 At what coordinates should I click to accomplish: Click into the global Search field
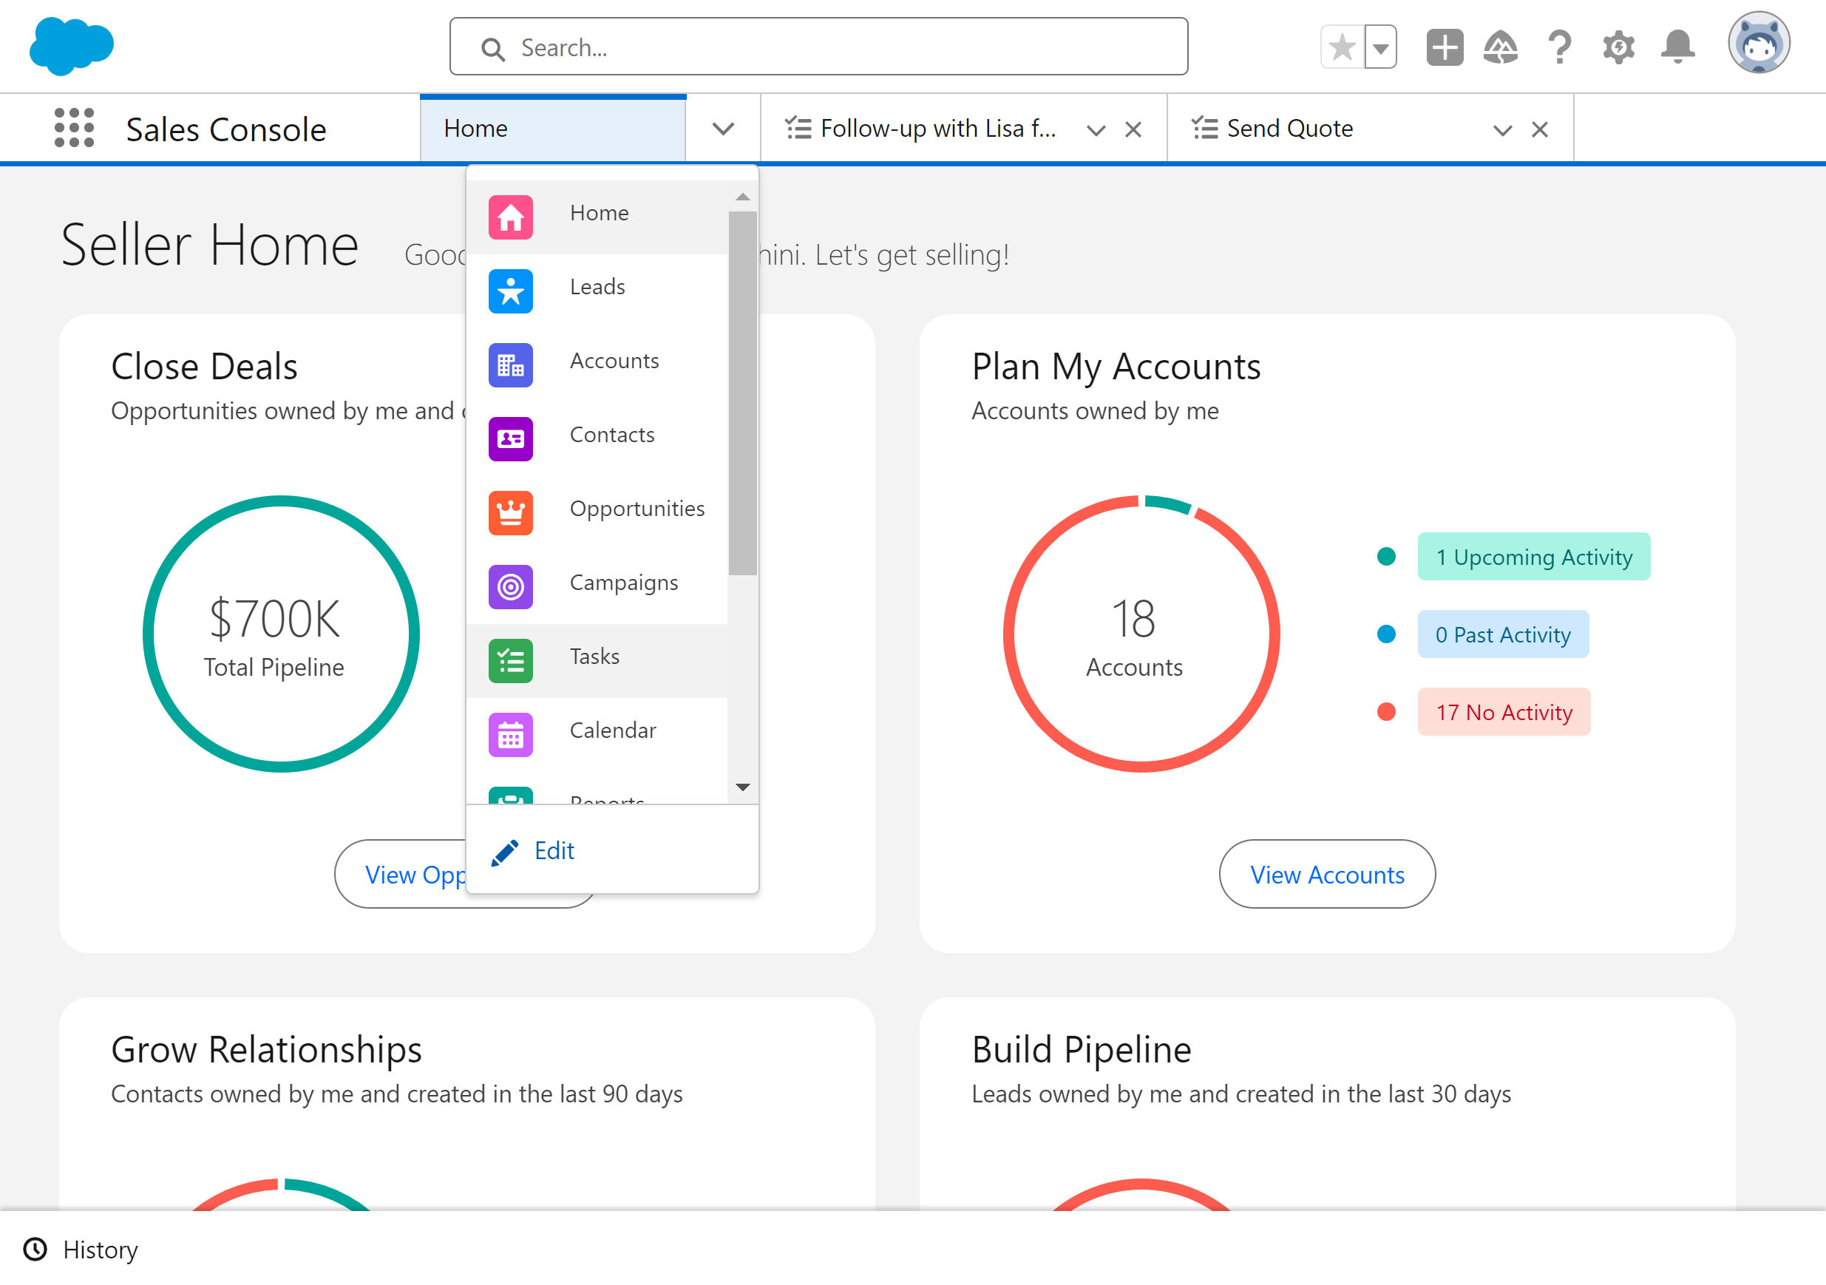818,47
